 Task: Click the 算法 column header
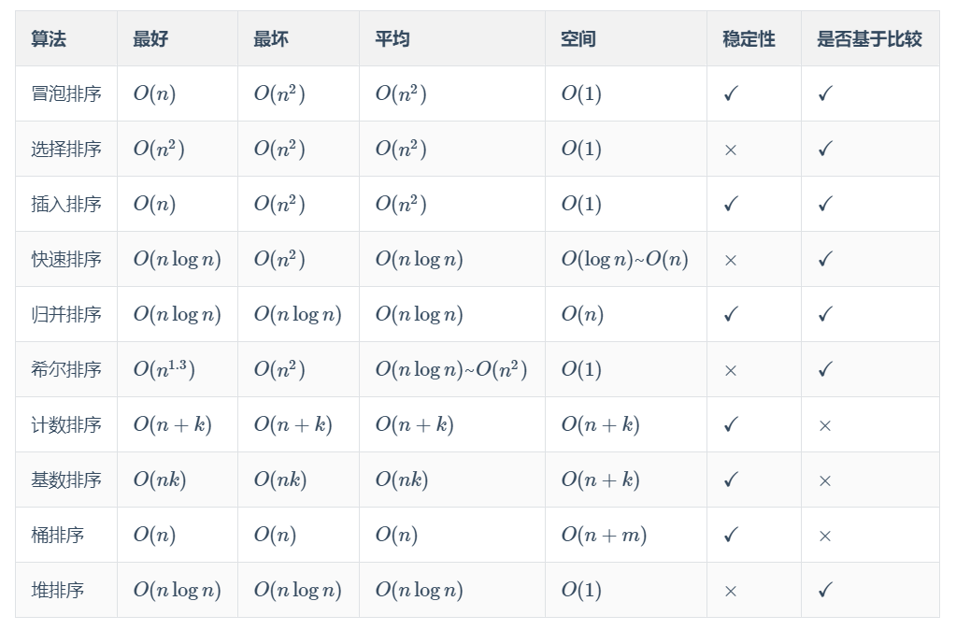(49, 39)
